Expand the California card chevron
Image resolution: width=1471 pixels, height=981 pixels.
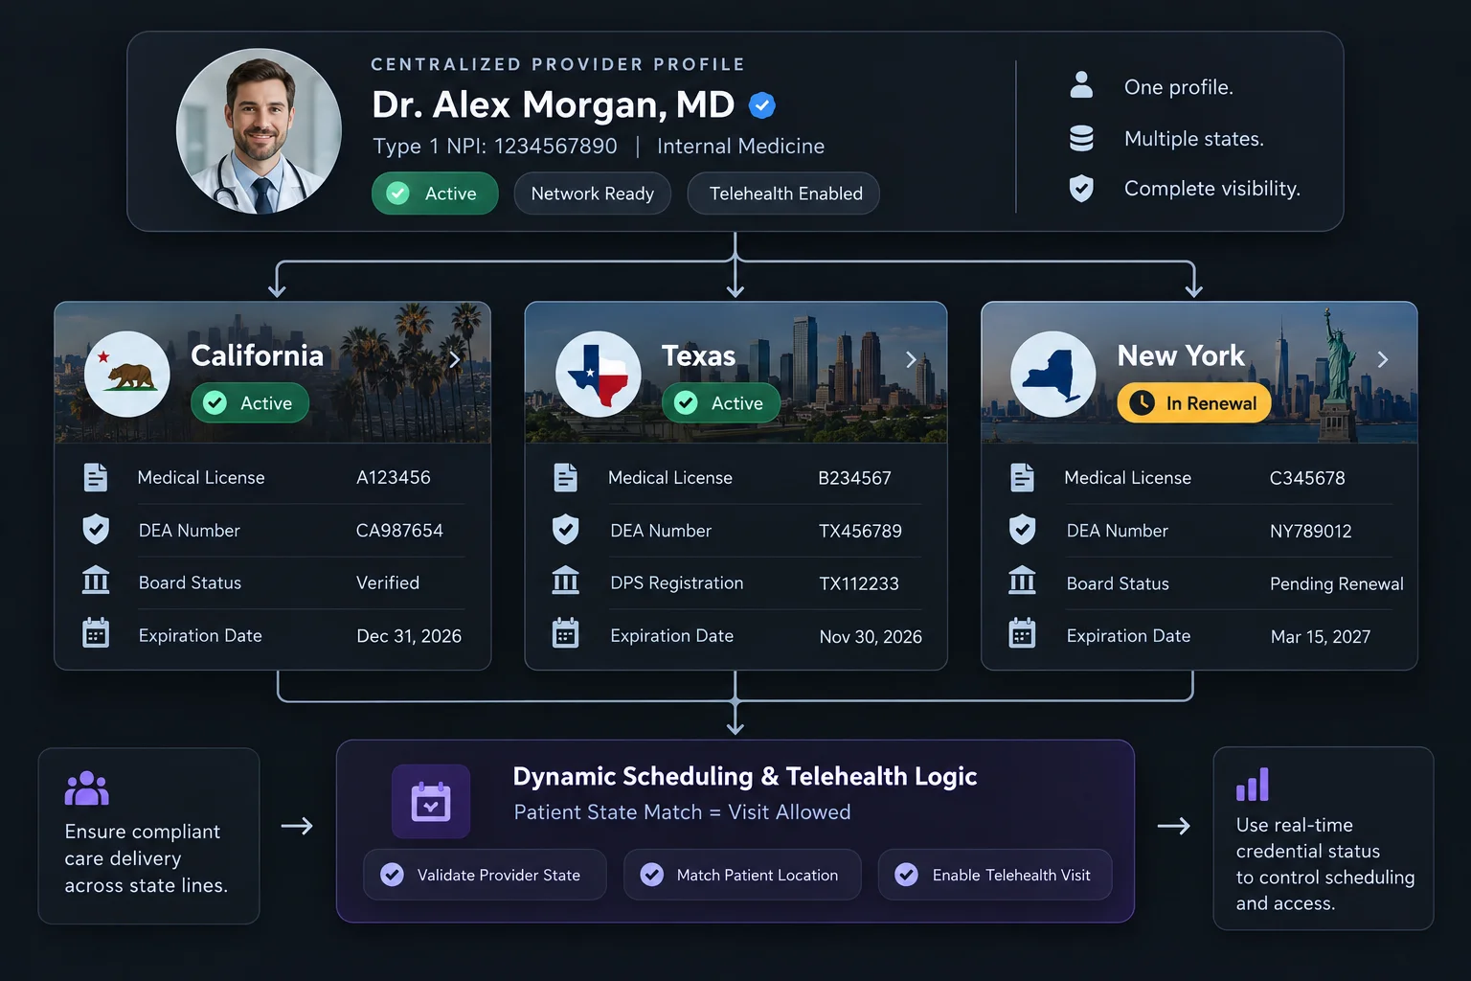[455, 359]
